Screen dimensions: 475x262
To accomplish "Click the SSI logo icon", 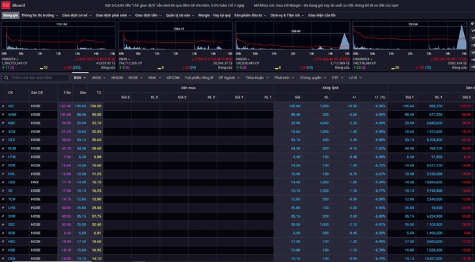I will click(x=6, y=5).
